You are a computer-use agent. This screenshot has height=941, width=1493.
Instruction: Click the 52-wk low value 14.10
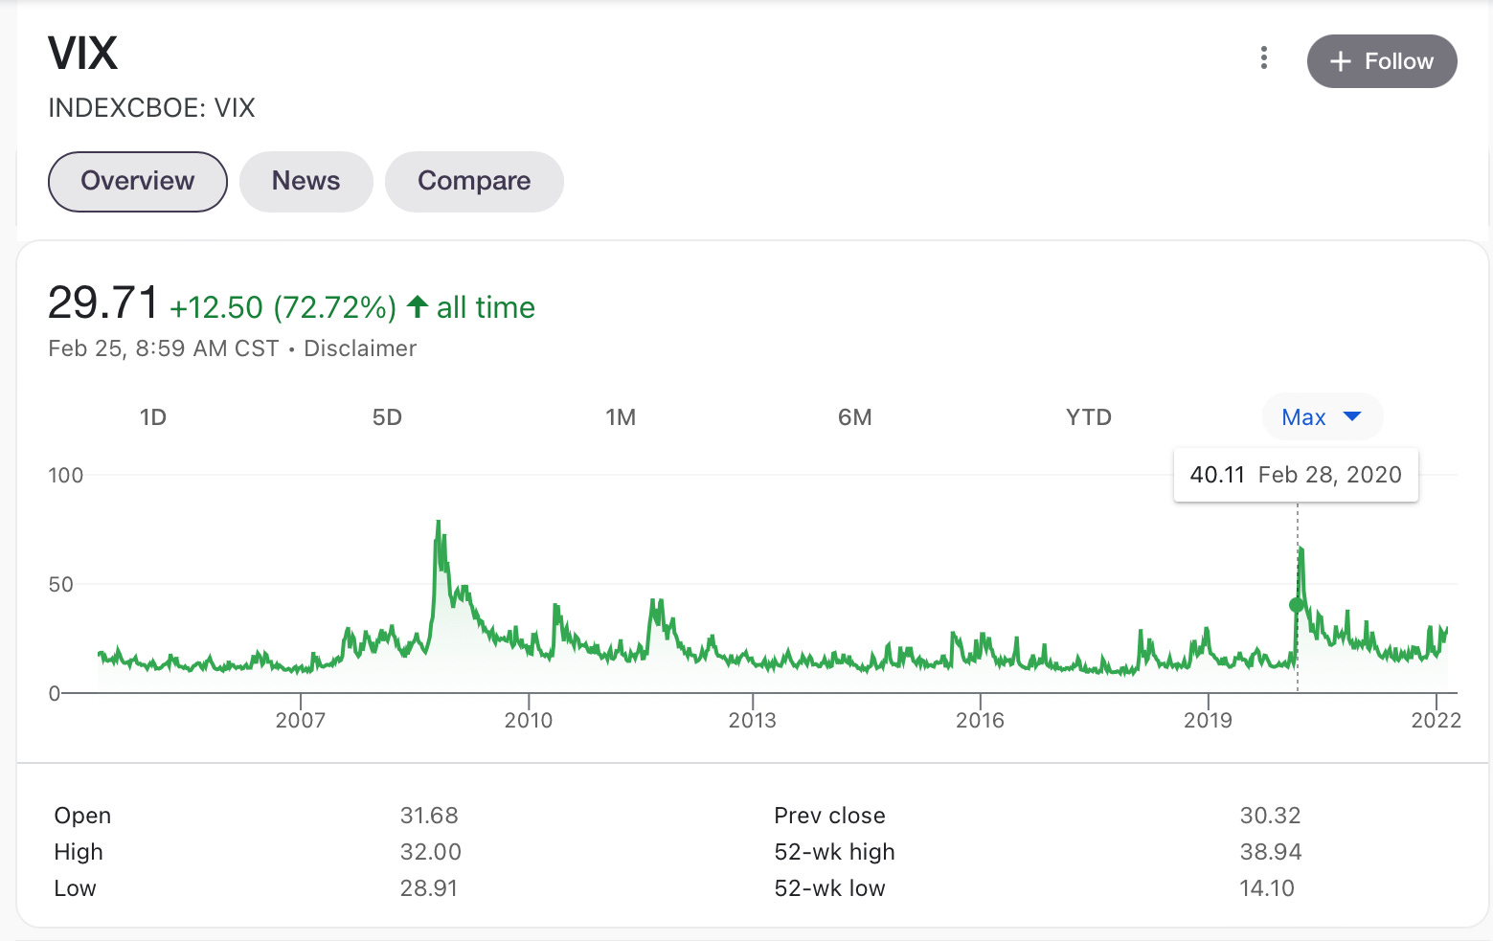coord(1267,888)
